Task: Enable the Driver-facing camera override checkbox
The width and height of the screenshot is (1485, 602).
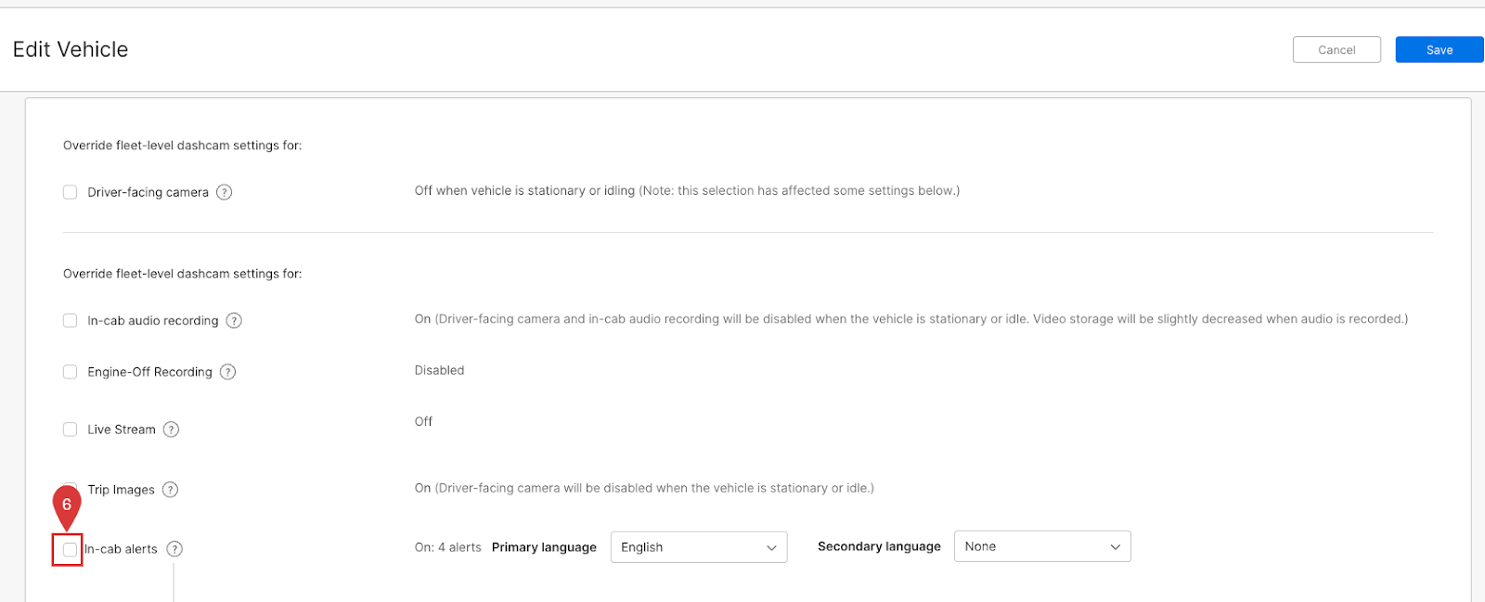Action: point(70,192)
